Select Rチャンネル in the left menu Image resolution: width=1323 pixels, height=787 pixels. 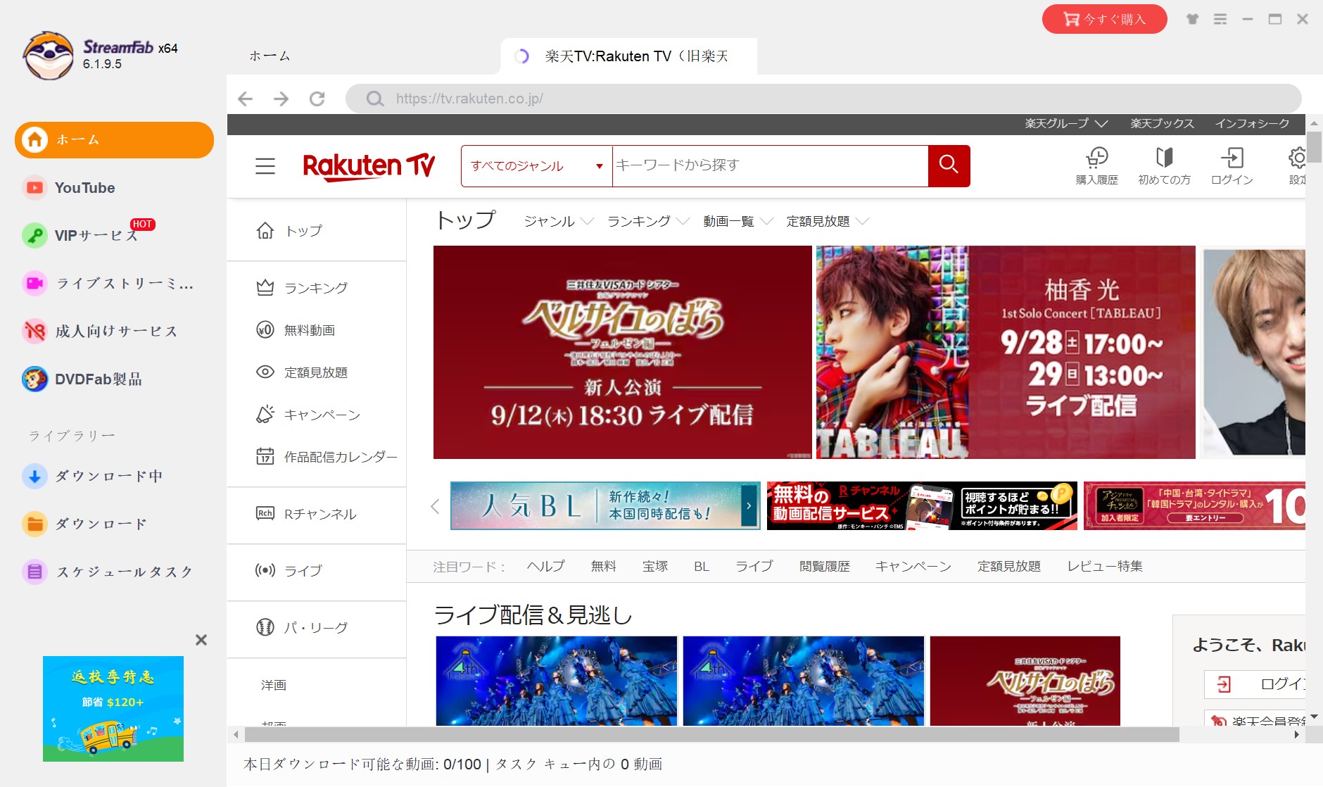pyautogui.click(x=306, y=515)
